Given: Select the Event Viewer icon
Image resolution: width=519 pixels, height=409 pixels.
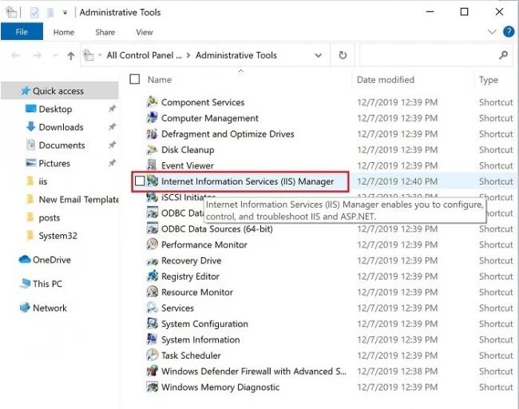Looking at the screenshot, I should click(x=152, y=165).
